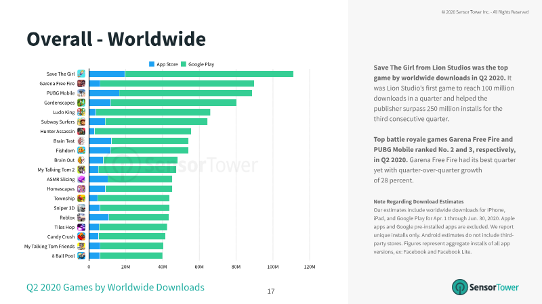542x304 pixels.
Task: Select the Tiles Hop icon
Action: (x=81, y=227)
